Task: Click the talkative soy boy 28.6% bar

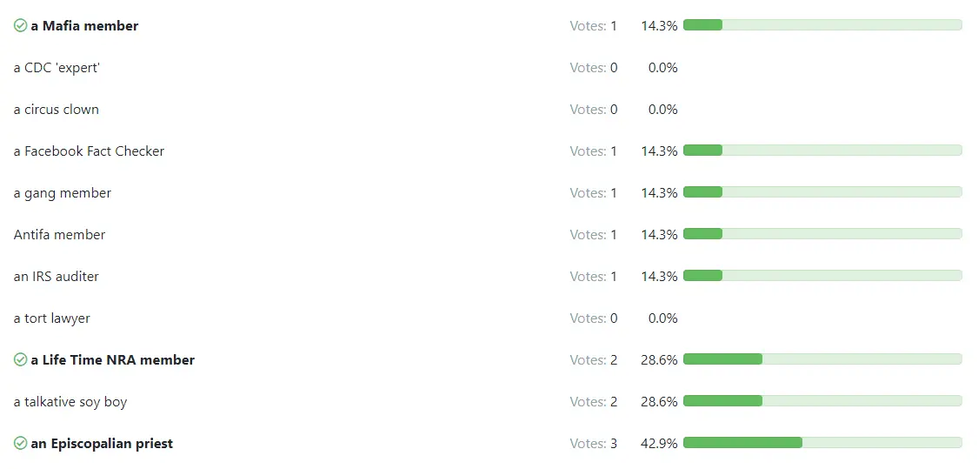Action: pyautogui.click(x=822, y=401)
